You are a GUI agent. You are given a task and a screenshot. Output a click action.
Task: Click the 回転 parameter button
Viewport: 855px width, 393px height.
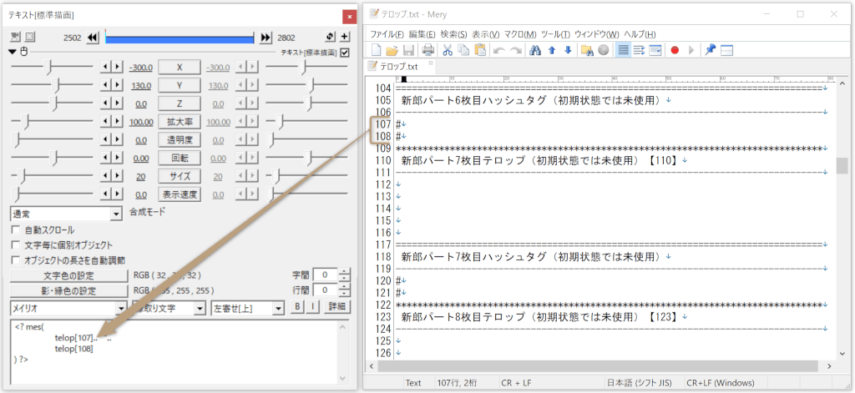180,158
